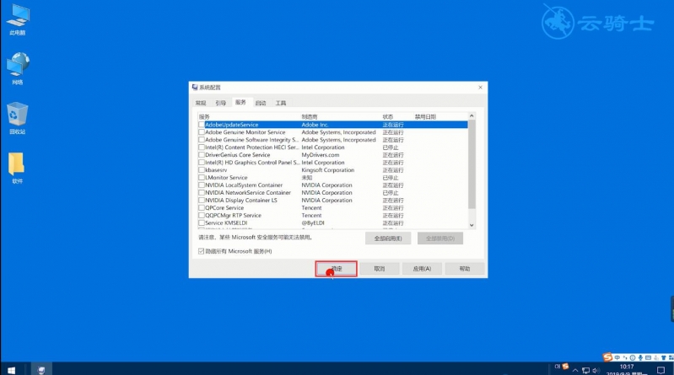Open the 此电脑 desktop icon
This screenshot has width=674, height=375.
pyautogui.click(x=18, y=19)
